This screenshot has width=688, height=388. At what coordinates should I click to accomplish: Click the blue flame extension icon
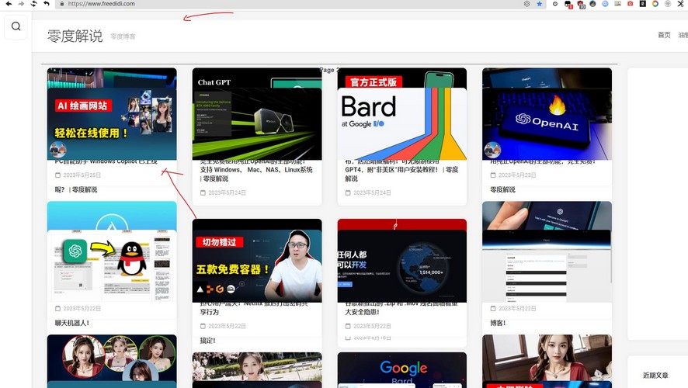pos(592,4)
